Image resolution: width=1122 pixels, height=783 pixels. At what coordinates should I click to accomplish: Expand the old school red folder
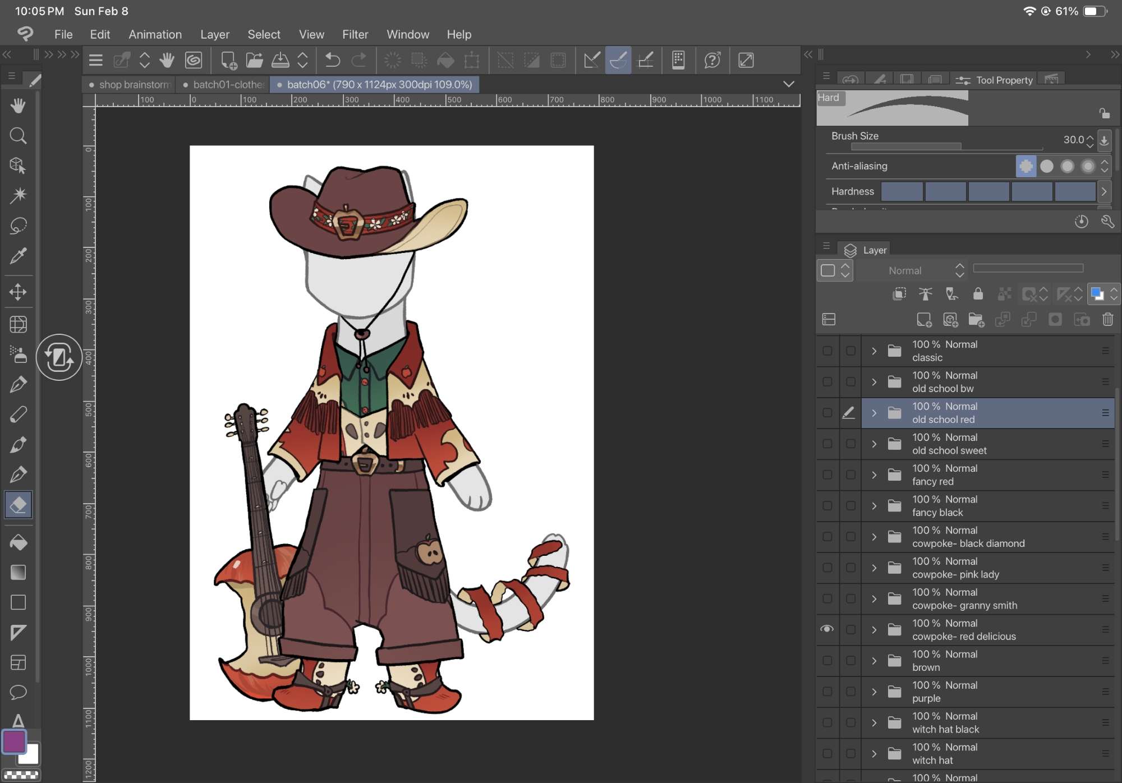[x=874, y=413]
